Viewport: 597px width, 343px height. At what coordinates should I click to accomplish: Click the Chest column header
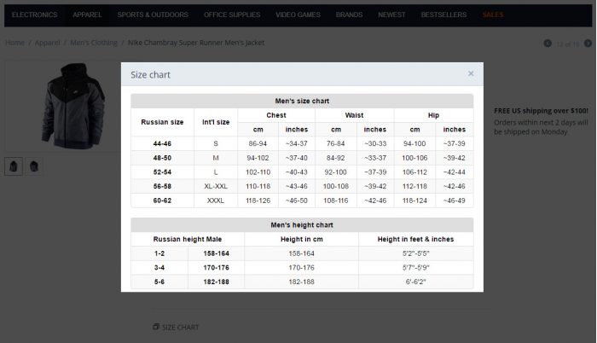pyautogui.click(x=276, y=115)
